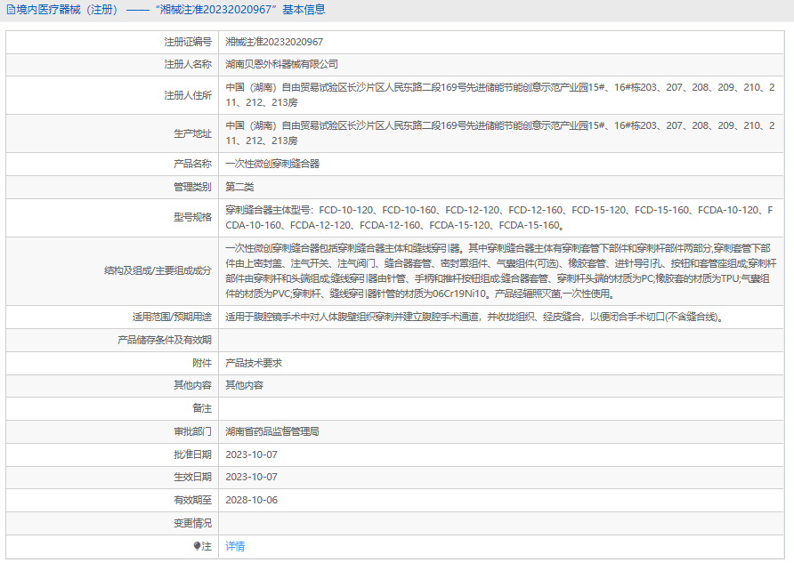This screenshot has width=794, height=563.
Task: Click the 注册人住所 address value
Action: [x=500, y=95]
